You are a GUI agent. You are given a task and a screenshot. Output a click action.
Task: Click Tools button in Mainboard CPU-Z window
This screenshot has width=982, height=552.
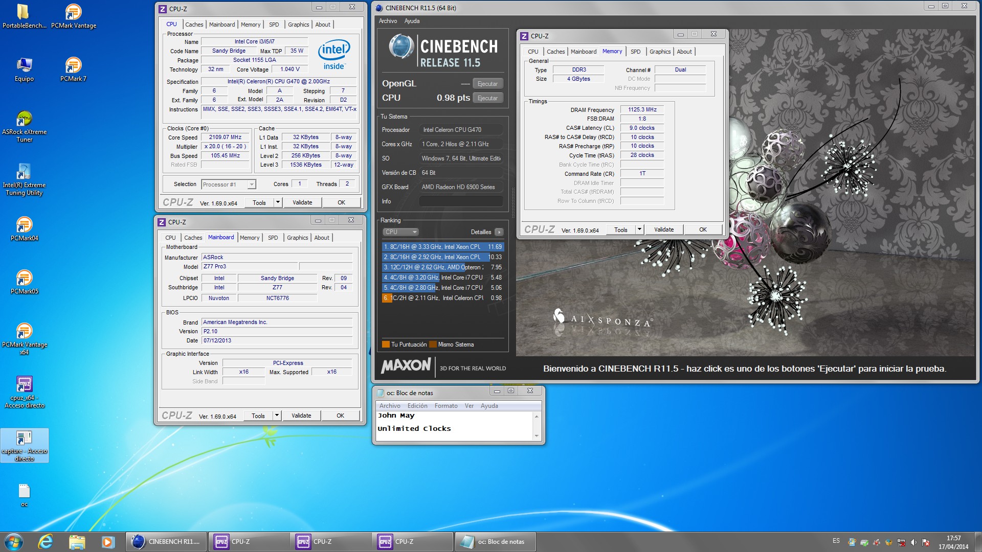(258, 416)
